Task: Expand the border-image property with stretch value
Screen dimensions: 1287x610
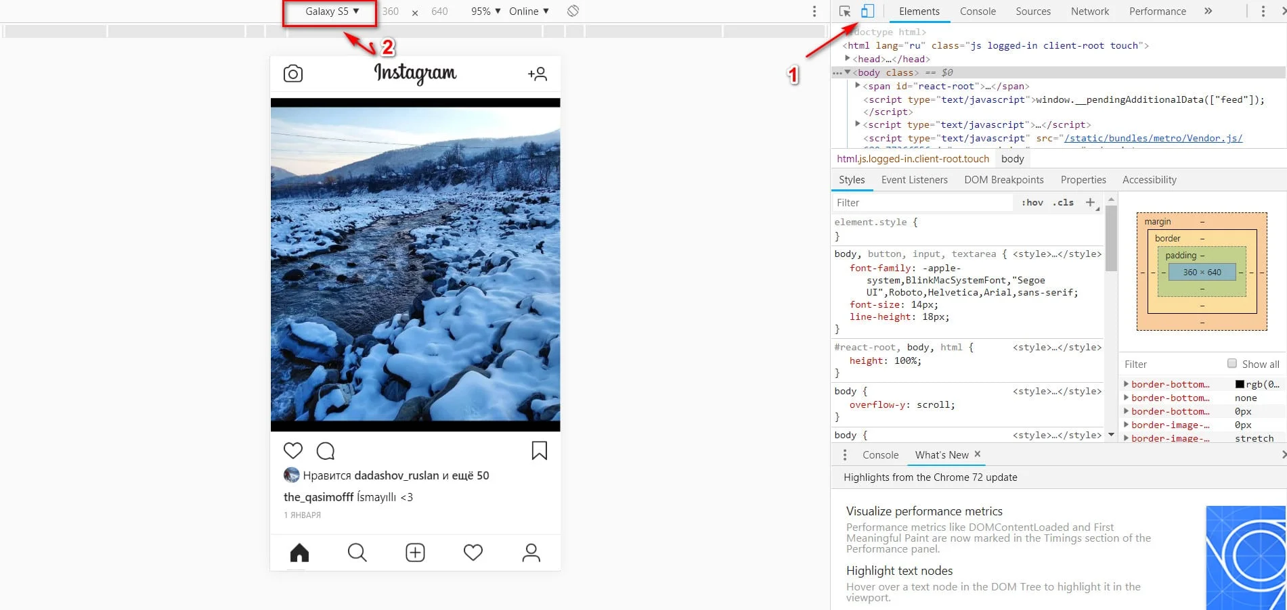Action: point(1126,438)
